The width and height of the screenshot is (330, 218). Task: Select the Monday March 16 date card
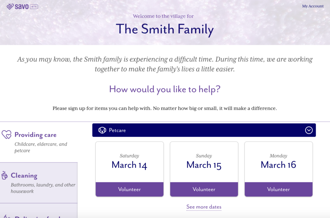click(x=278, y=162)
